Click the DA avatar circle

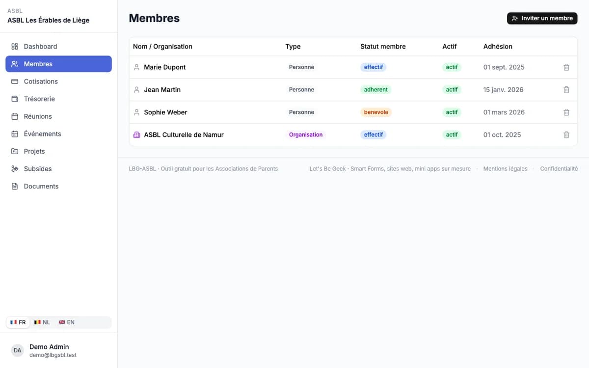click(x=17, y=350)
